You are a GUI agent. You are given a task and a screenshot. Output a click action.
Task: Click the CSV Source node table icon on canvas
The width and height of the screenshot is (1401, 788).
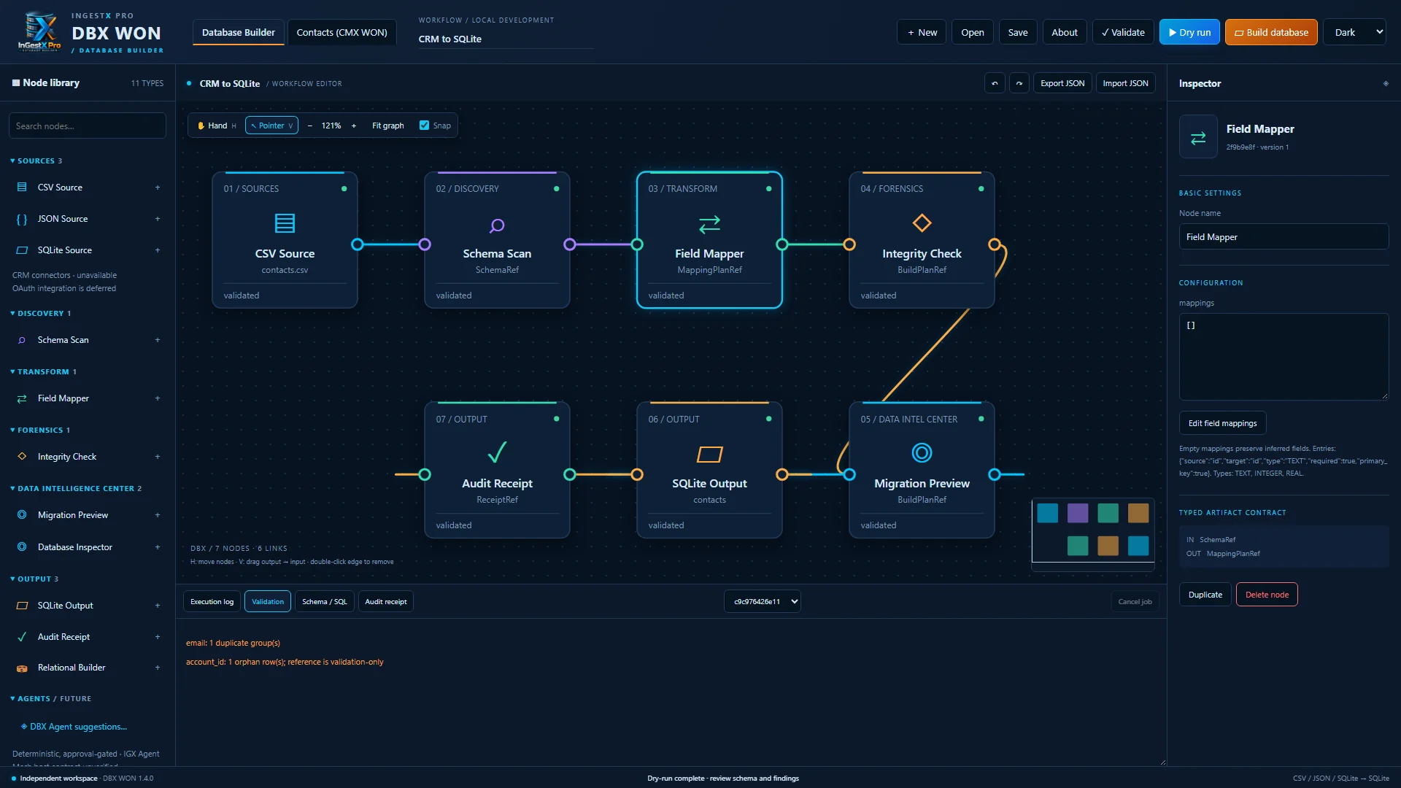point(285,223)
